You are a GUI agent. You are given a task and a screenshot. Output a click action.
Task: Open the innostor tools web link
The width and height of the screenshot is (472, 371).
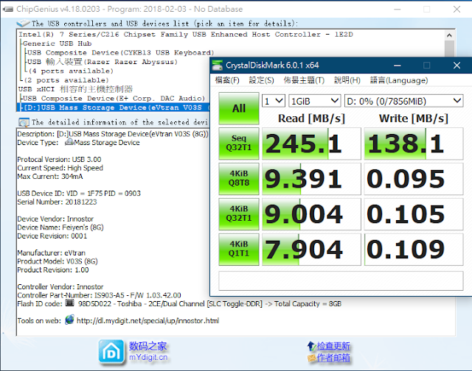[x=147, y=320]
